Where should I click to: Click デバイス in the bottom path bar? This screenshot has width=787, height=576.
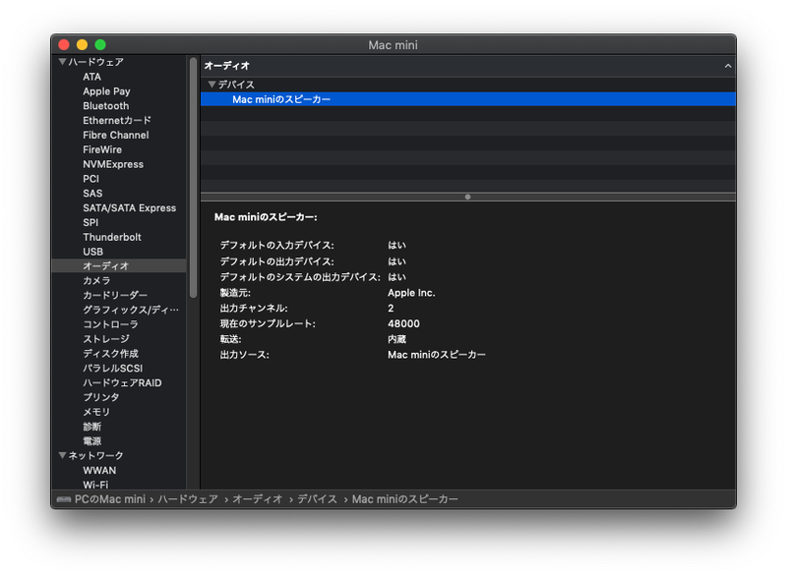point(317,499)
